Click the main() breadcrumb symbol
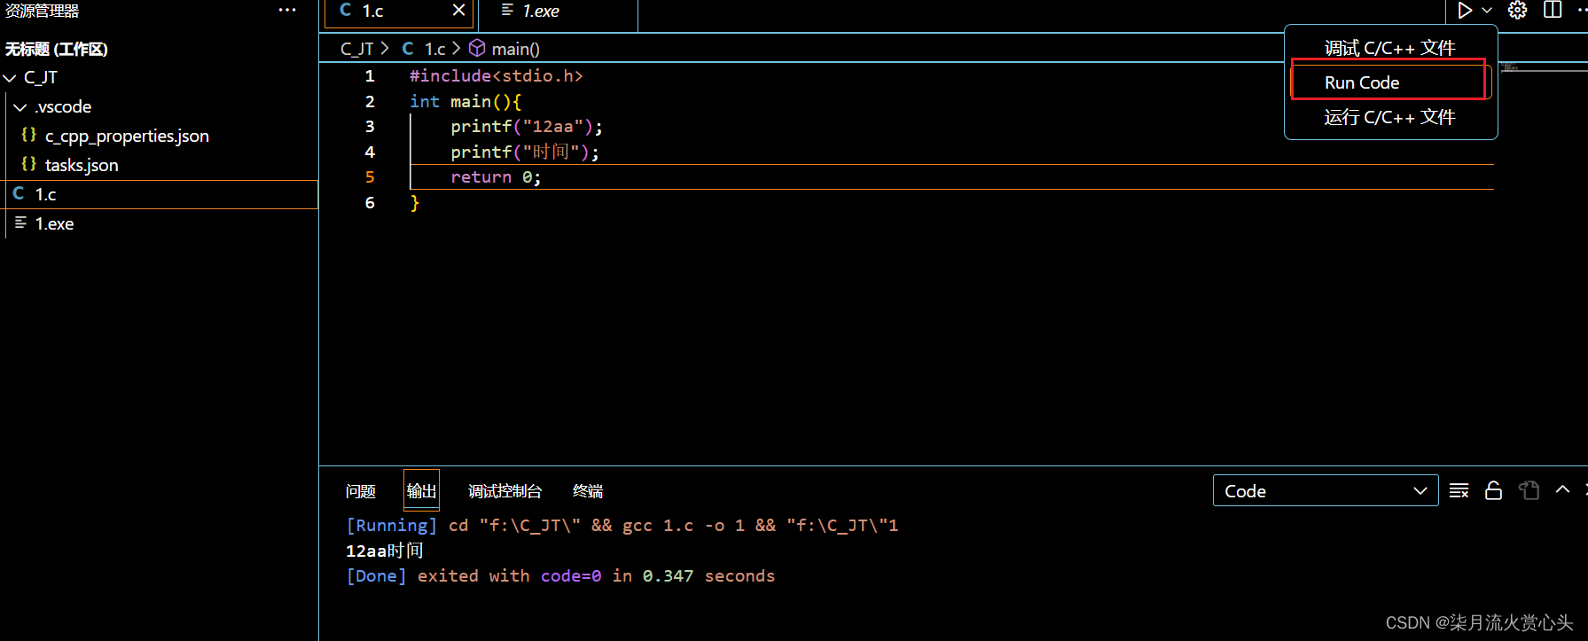 (x=505, y=49)
